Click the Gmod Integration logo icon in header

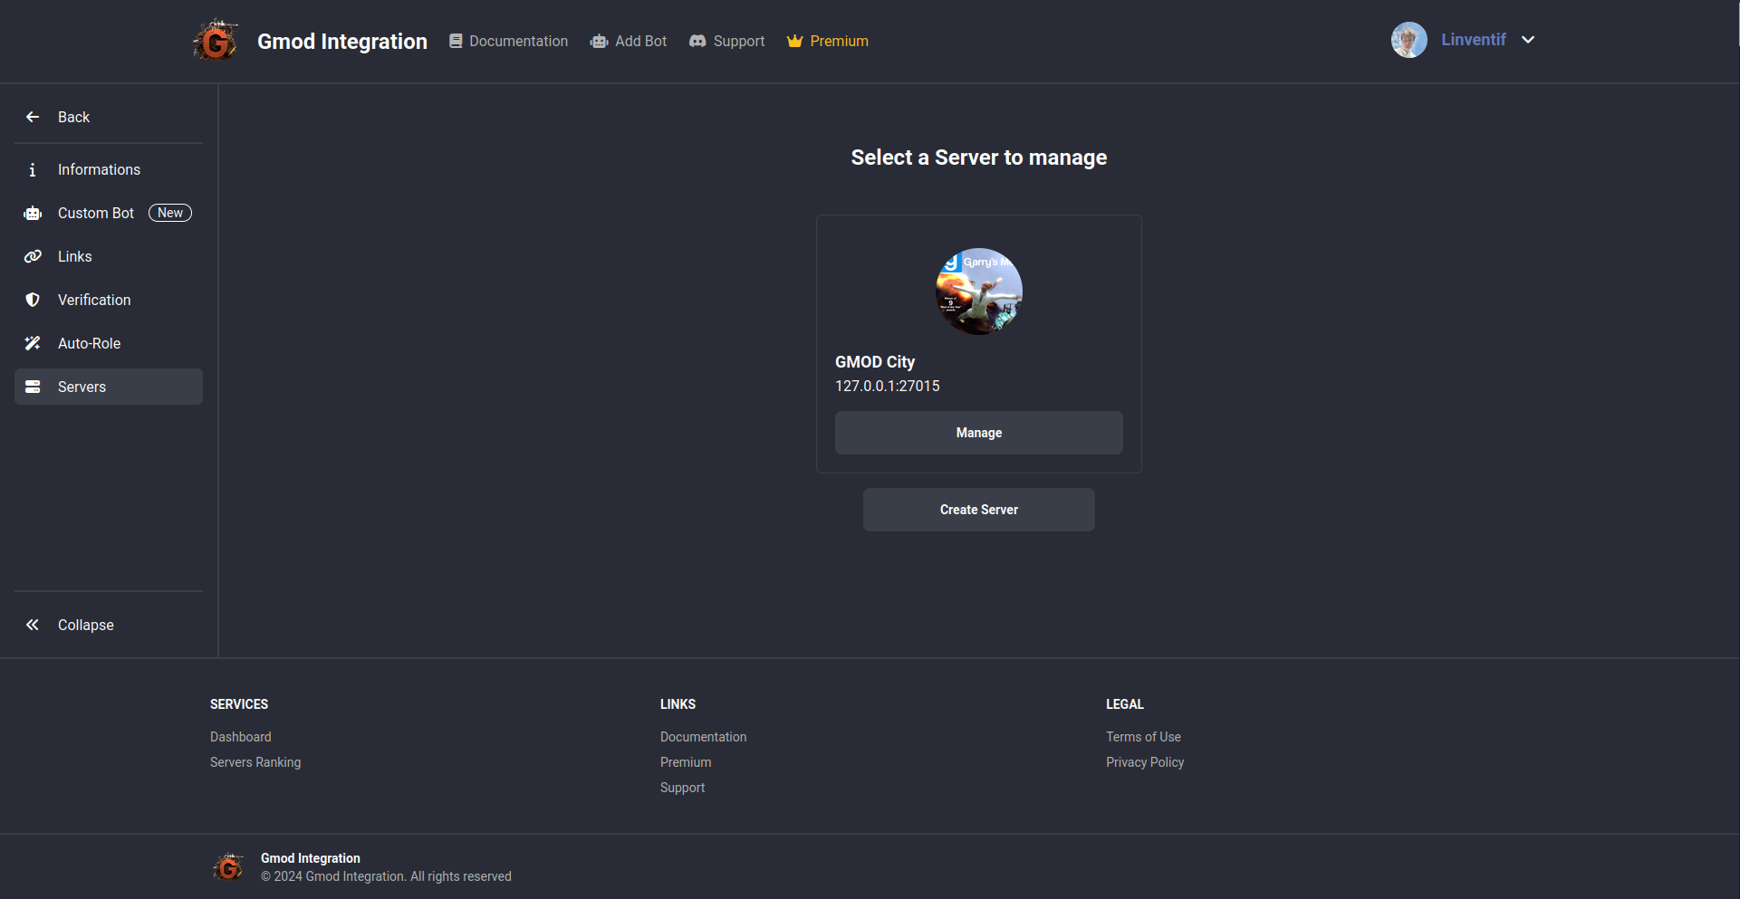click(216, 41)
